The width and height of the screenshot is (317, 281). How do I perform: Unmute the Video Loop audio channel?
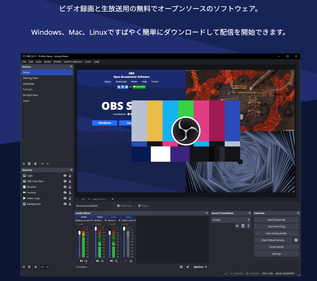point(126,261)
